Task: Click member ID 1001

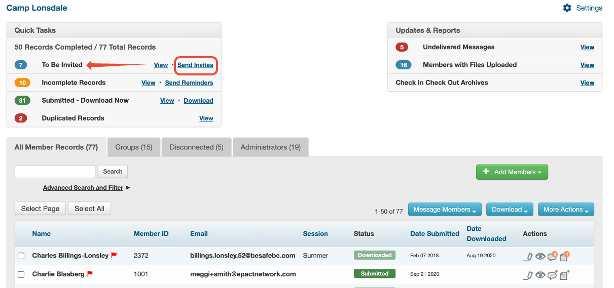Action: [141, 274]
